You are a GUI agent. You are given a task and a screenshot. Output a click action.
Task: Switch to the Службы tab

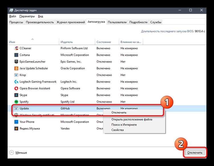click(156, 22)
